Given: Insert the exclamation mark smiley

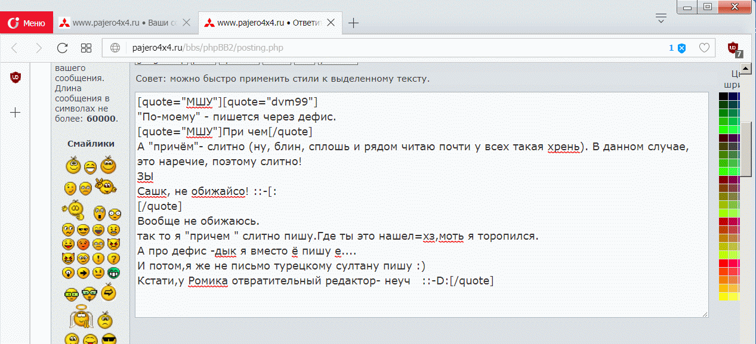Looking at the screenshot, I should coord(98,258).
